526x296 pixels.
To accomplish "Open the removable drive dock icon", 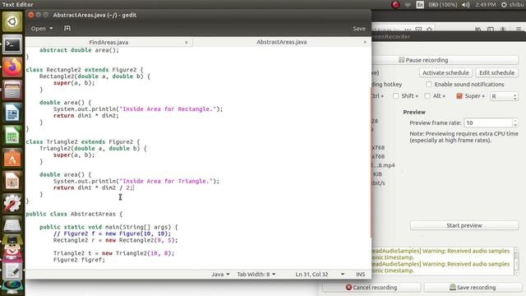I will pyautogui.click(x=12, y=226).
